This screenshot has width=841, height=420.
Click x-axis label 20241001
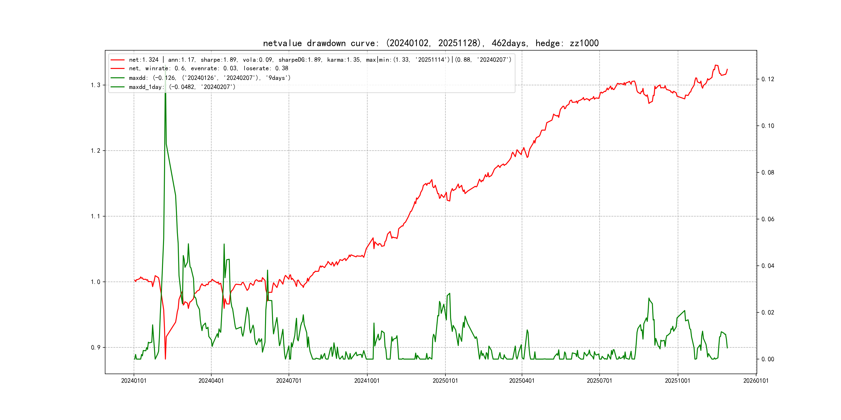[x=367, y=381]
